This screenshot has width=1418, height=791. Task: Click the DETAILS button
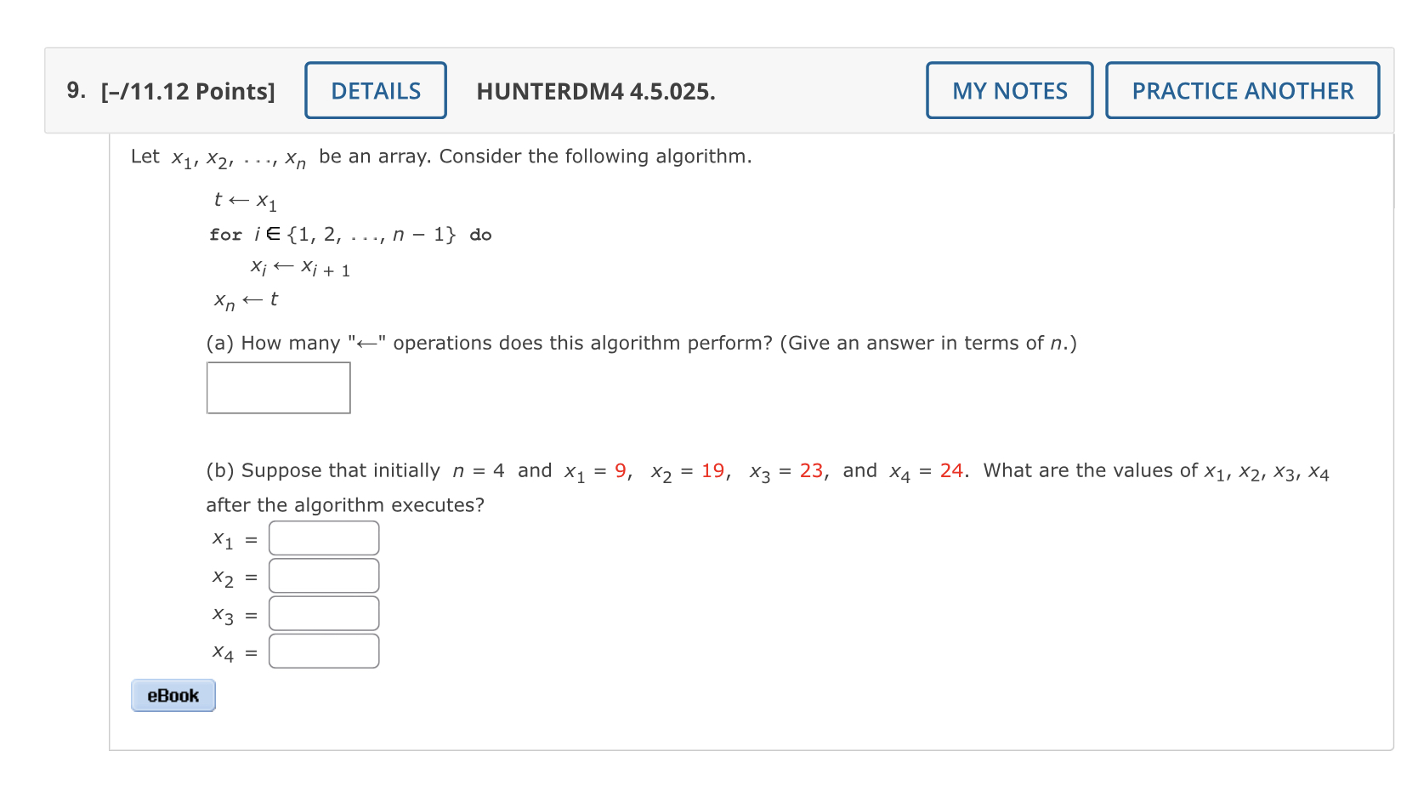(x=375, y=90)
